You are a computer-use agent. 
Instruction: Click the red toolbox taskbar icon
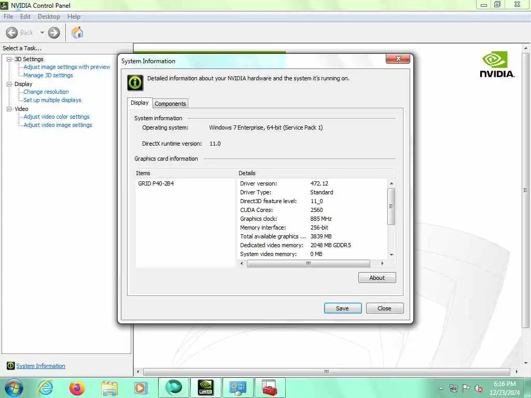270,388
